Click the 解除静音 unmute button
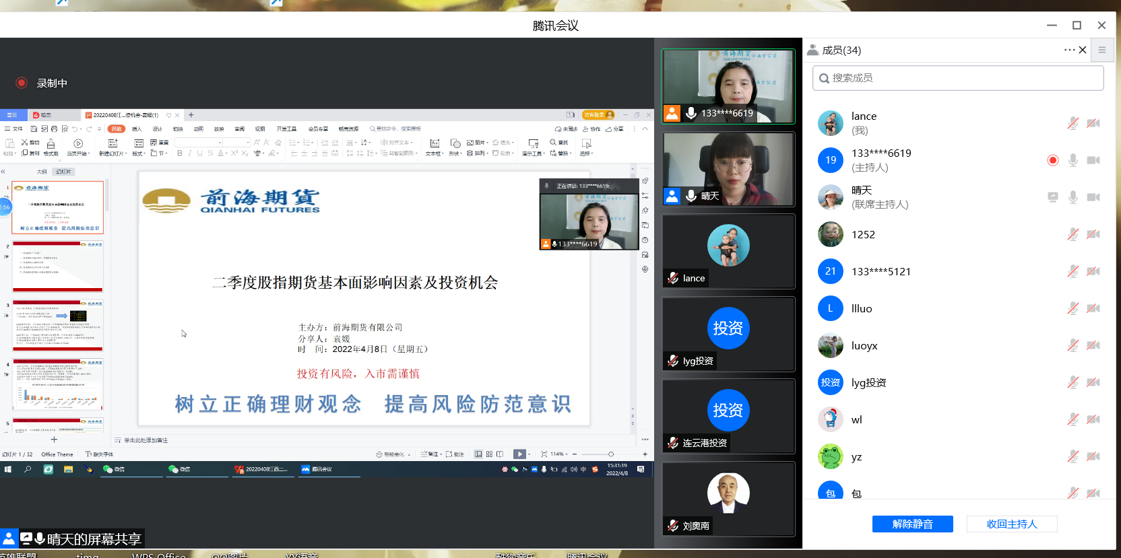The image size is (1121, 558). 912,524
